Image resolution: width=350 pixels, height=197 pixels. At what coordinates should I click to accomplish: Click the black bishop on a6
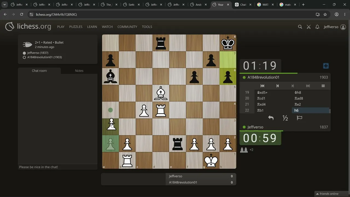click(x=110, y=76)
